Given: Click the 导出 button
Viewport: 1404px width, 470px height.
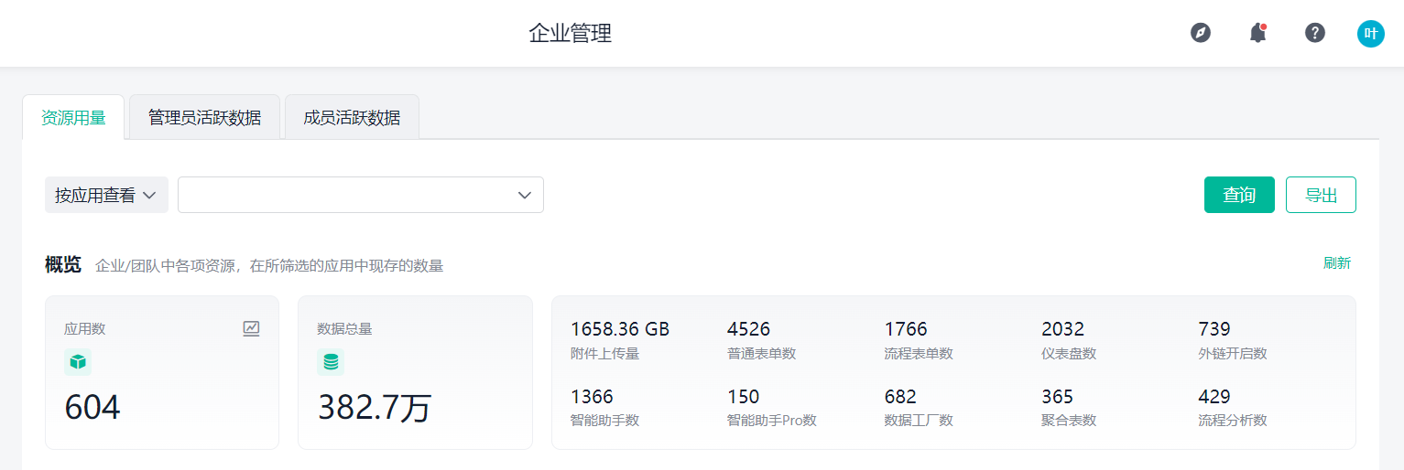Looking at the screenshot, I should click(x=1320, y=195).
